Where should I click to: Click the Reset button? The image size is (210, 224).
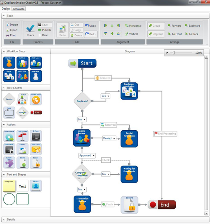43,35
